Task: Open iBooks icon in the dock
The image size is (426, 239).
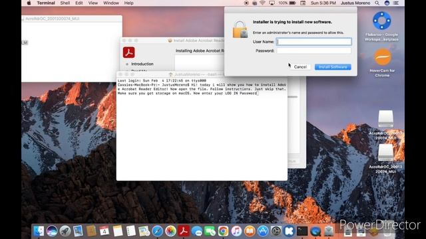Action: point(250,231)
